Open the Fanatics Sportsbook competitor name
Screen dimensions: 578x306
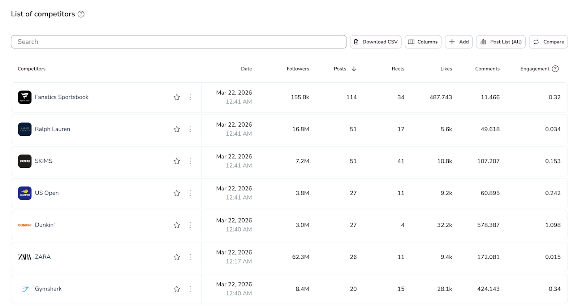tap(62, 97)
